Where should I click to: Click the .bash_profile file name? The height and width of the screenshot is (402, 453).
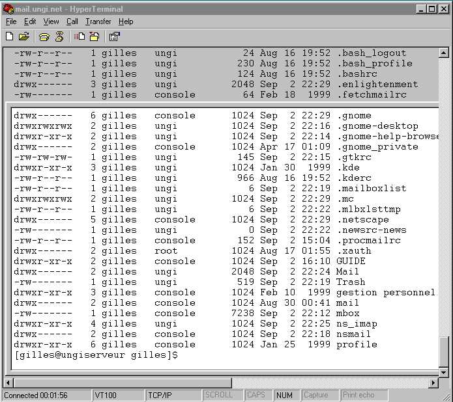375,64
